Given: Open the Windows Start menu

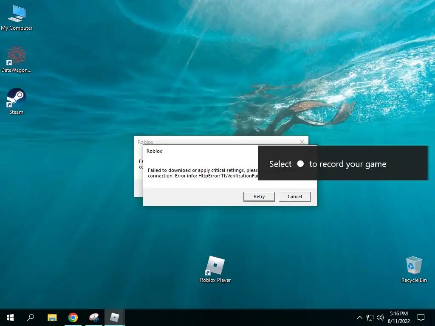Looking at the screenshot, I should pos(10,318).
